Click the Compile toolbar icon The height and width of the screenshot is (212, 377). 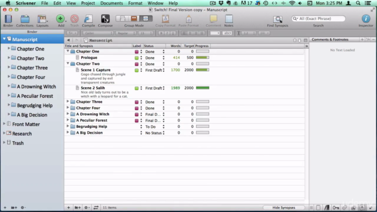tap(88, 19)
